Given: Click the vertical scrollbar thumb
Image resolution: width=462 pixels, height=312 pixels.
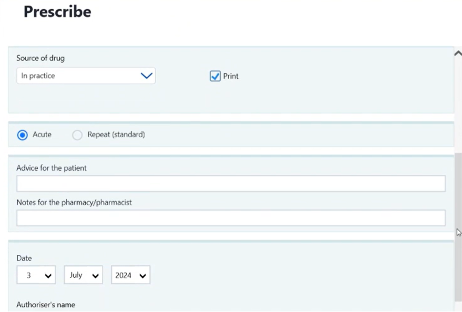Looking at the screenshot, I should [x=458, y=226].
